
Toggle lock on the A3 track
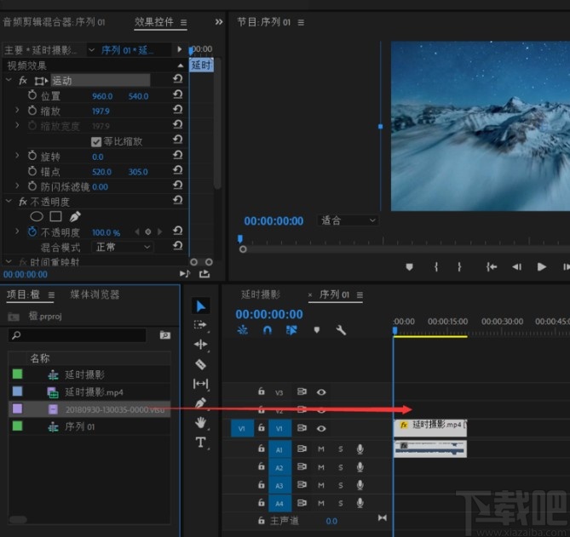(x=261, y=485)
